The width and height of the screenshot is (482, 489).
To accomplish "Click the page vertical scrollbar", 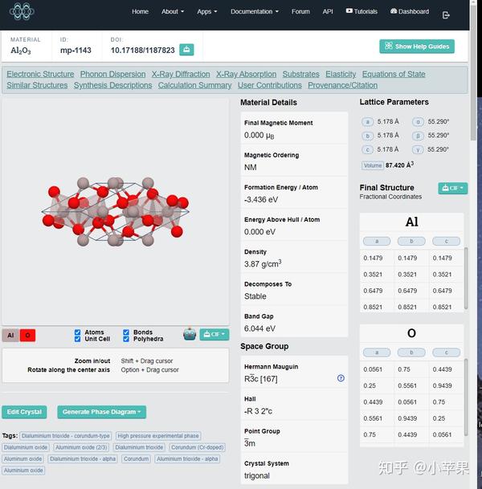I will click(473, 71).
